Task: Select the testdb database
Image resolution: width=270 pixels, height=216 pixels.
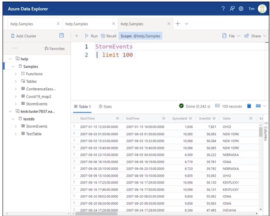Action: pyautogui.click(x=29, y=119)
